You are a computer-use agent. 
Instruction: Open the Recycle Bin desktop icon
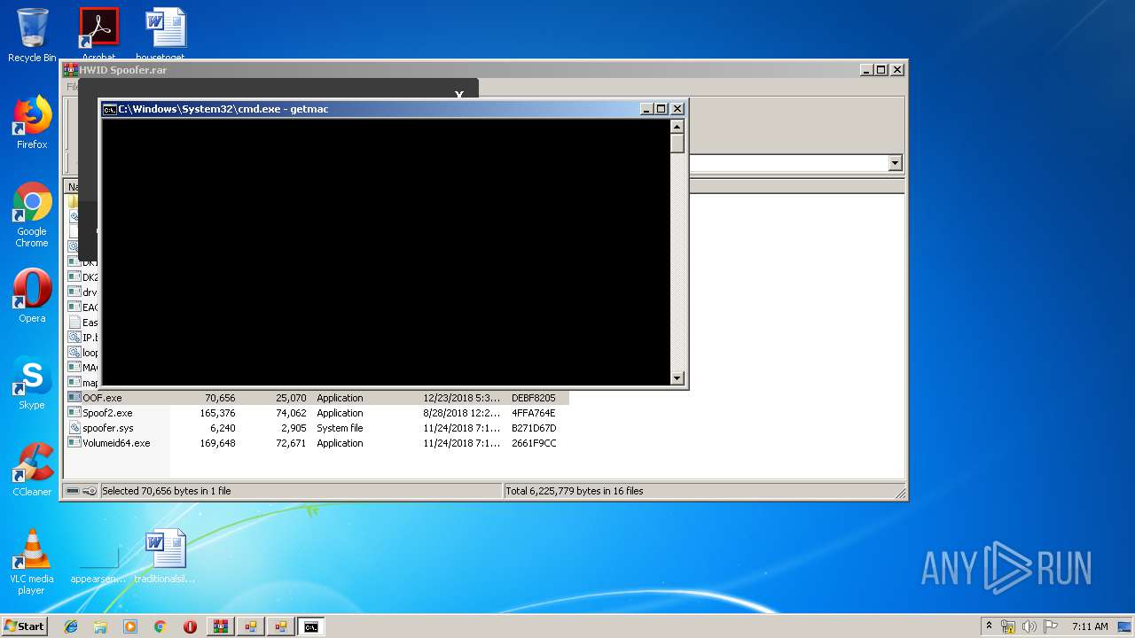point(32,35)
